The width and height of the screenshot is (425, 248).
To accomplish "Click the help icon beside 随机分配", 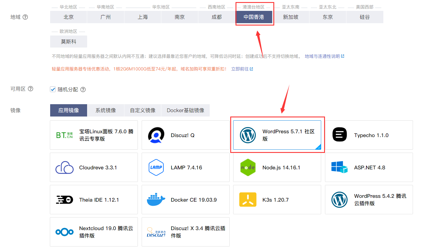I will (83, 90).
